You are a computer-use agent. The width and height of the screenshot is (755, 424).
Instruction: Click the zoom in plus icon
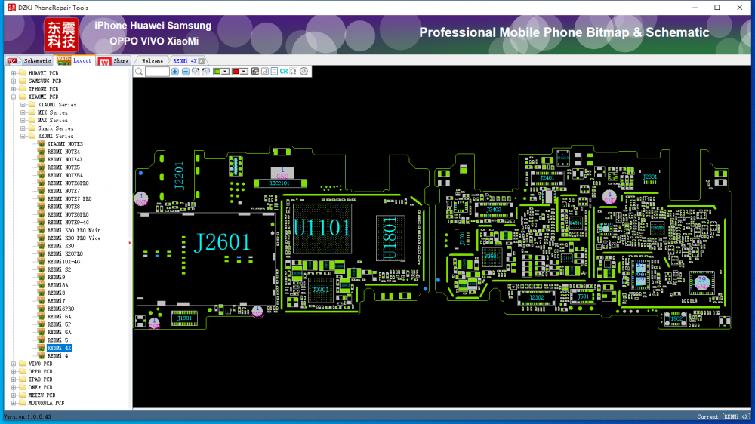175,72
